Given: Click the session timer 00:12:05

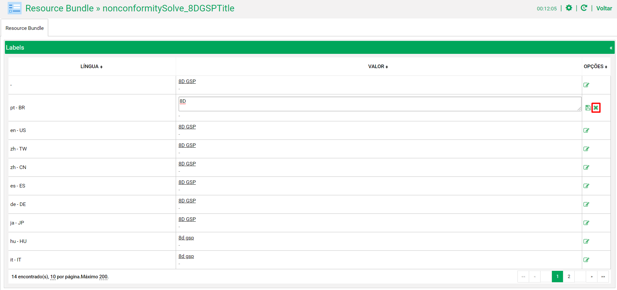Looking at the screenshot, I should (x=547, y=9).
